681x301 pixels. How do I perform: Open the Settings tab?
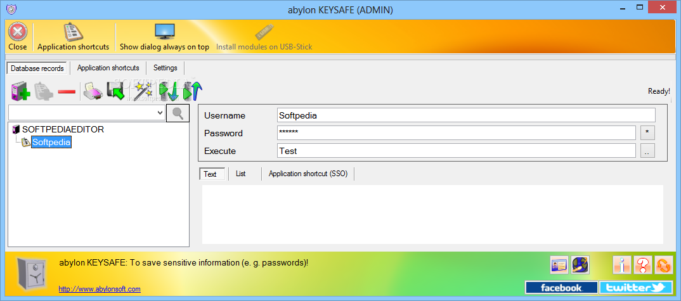pos(165,68)
